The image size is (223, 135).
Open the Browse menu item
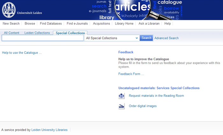tap(30, 24)
